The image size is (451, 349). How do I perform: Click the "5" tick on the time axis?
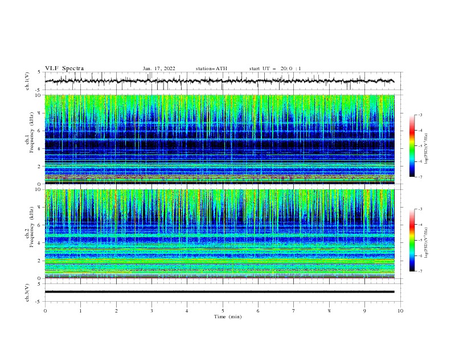pos(223,311)
